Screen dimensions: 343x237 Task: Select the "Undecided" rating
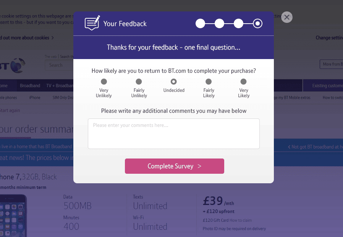tap(174, 81)
